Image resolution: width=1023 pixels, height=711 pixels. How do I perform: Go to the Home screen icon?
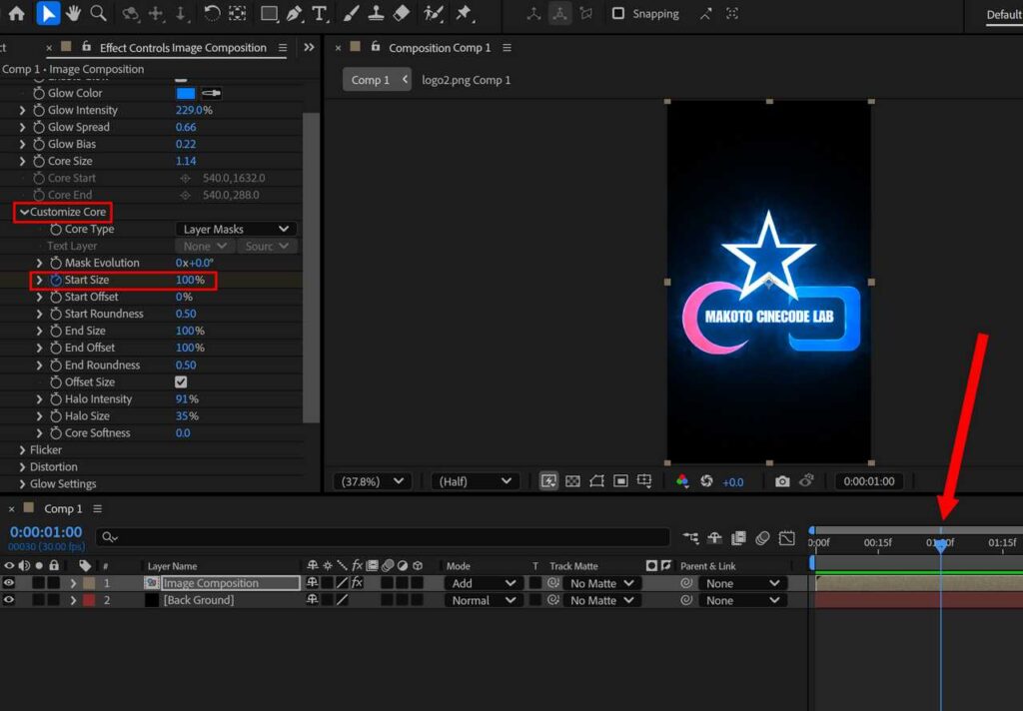pyautogui.click(x=17, y=13)
